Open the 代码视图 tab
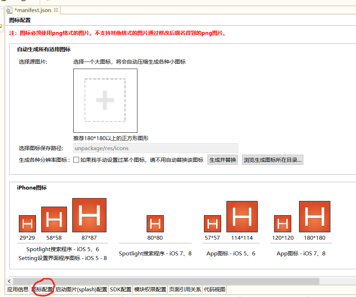This screenshot has width=356, height=297. [215, 290]
